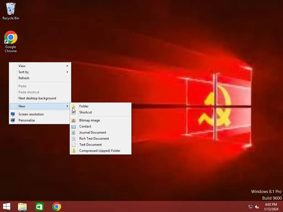Choose Personalize from the context menu
This screenshot has height=212, width=283.
coord(40,120)
